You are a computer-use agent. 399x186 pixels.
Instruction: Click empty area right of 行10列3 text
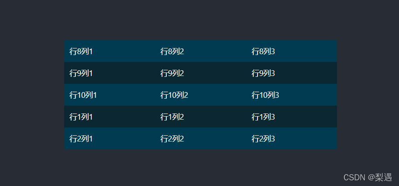tap(308, 95)
